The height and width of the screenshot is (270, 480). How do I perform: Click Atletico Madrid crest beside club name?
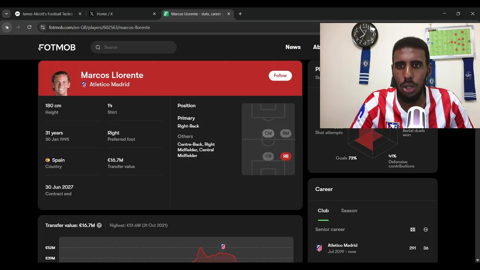[84, 84]
